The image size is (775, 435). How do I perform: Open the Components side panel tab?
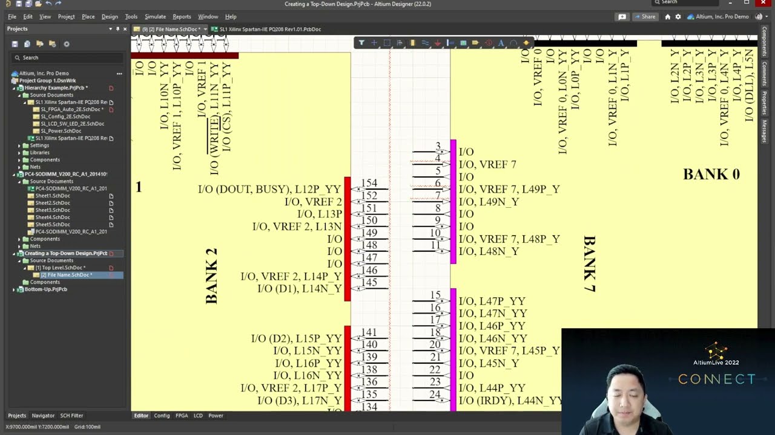765,42
